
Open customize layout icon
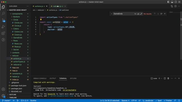pyautogui.click(x=179, y=2)
